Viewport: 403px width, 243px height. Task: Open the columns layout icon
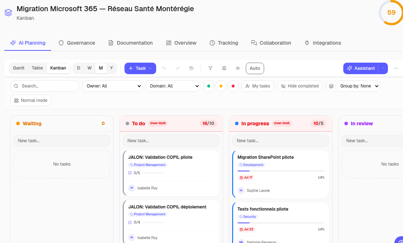(x=224, y=68)
